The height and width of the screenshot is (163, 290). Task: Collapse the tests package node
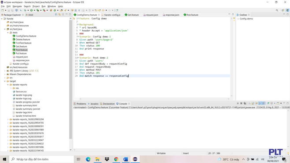8,33
